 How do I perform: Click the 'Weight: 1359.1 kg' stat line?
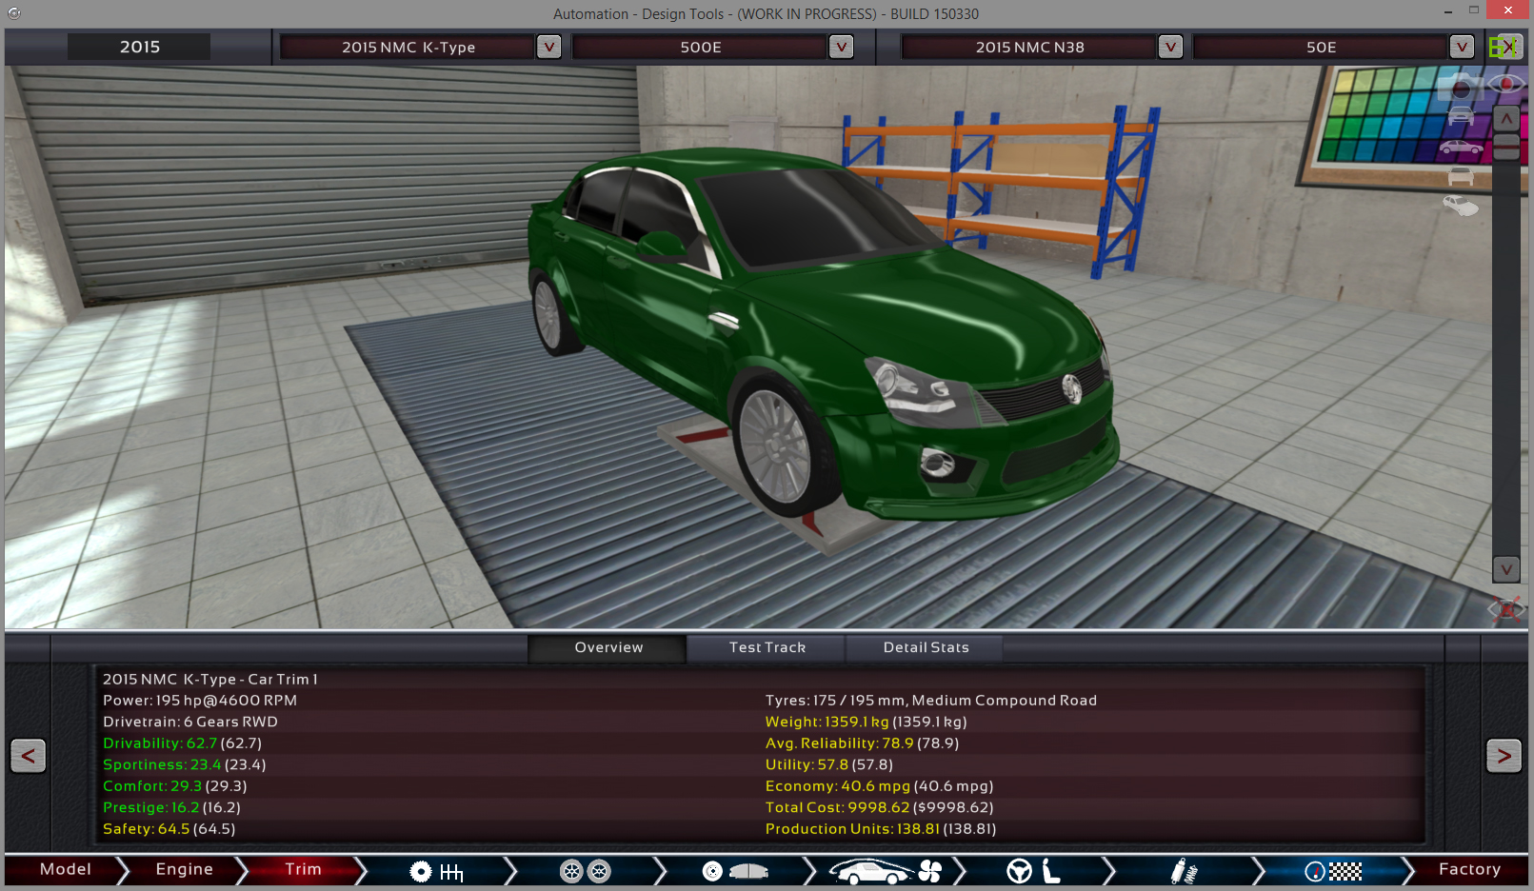coord(866,722)
